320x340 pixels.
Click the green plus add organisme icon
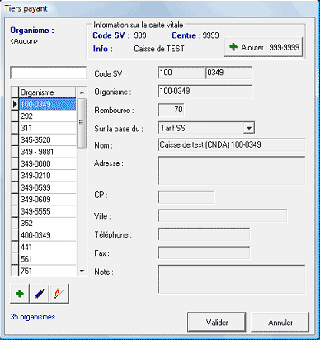point(20,294)
